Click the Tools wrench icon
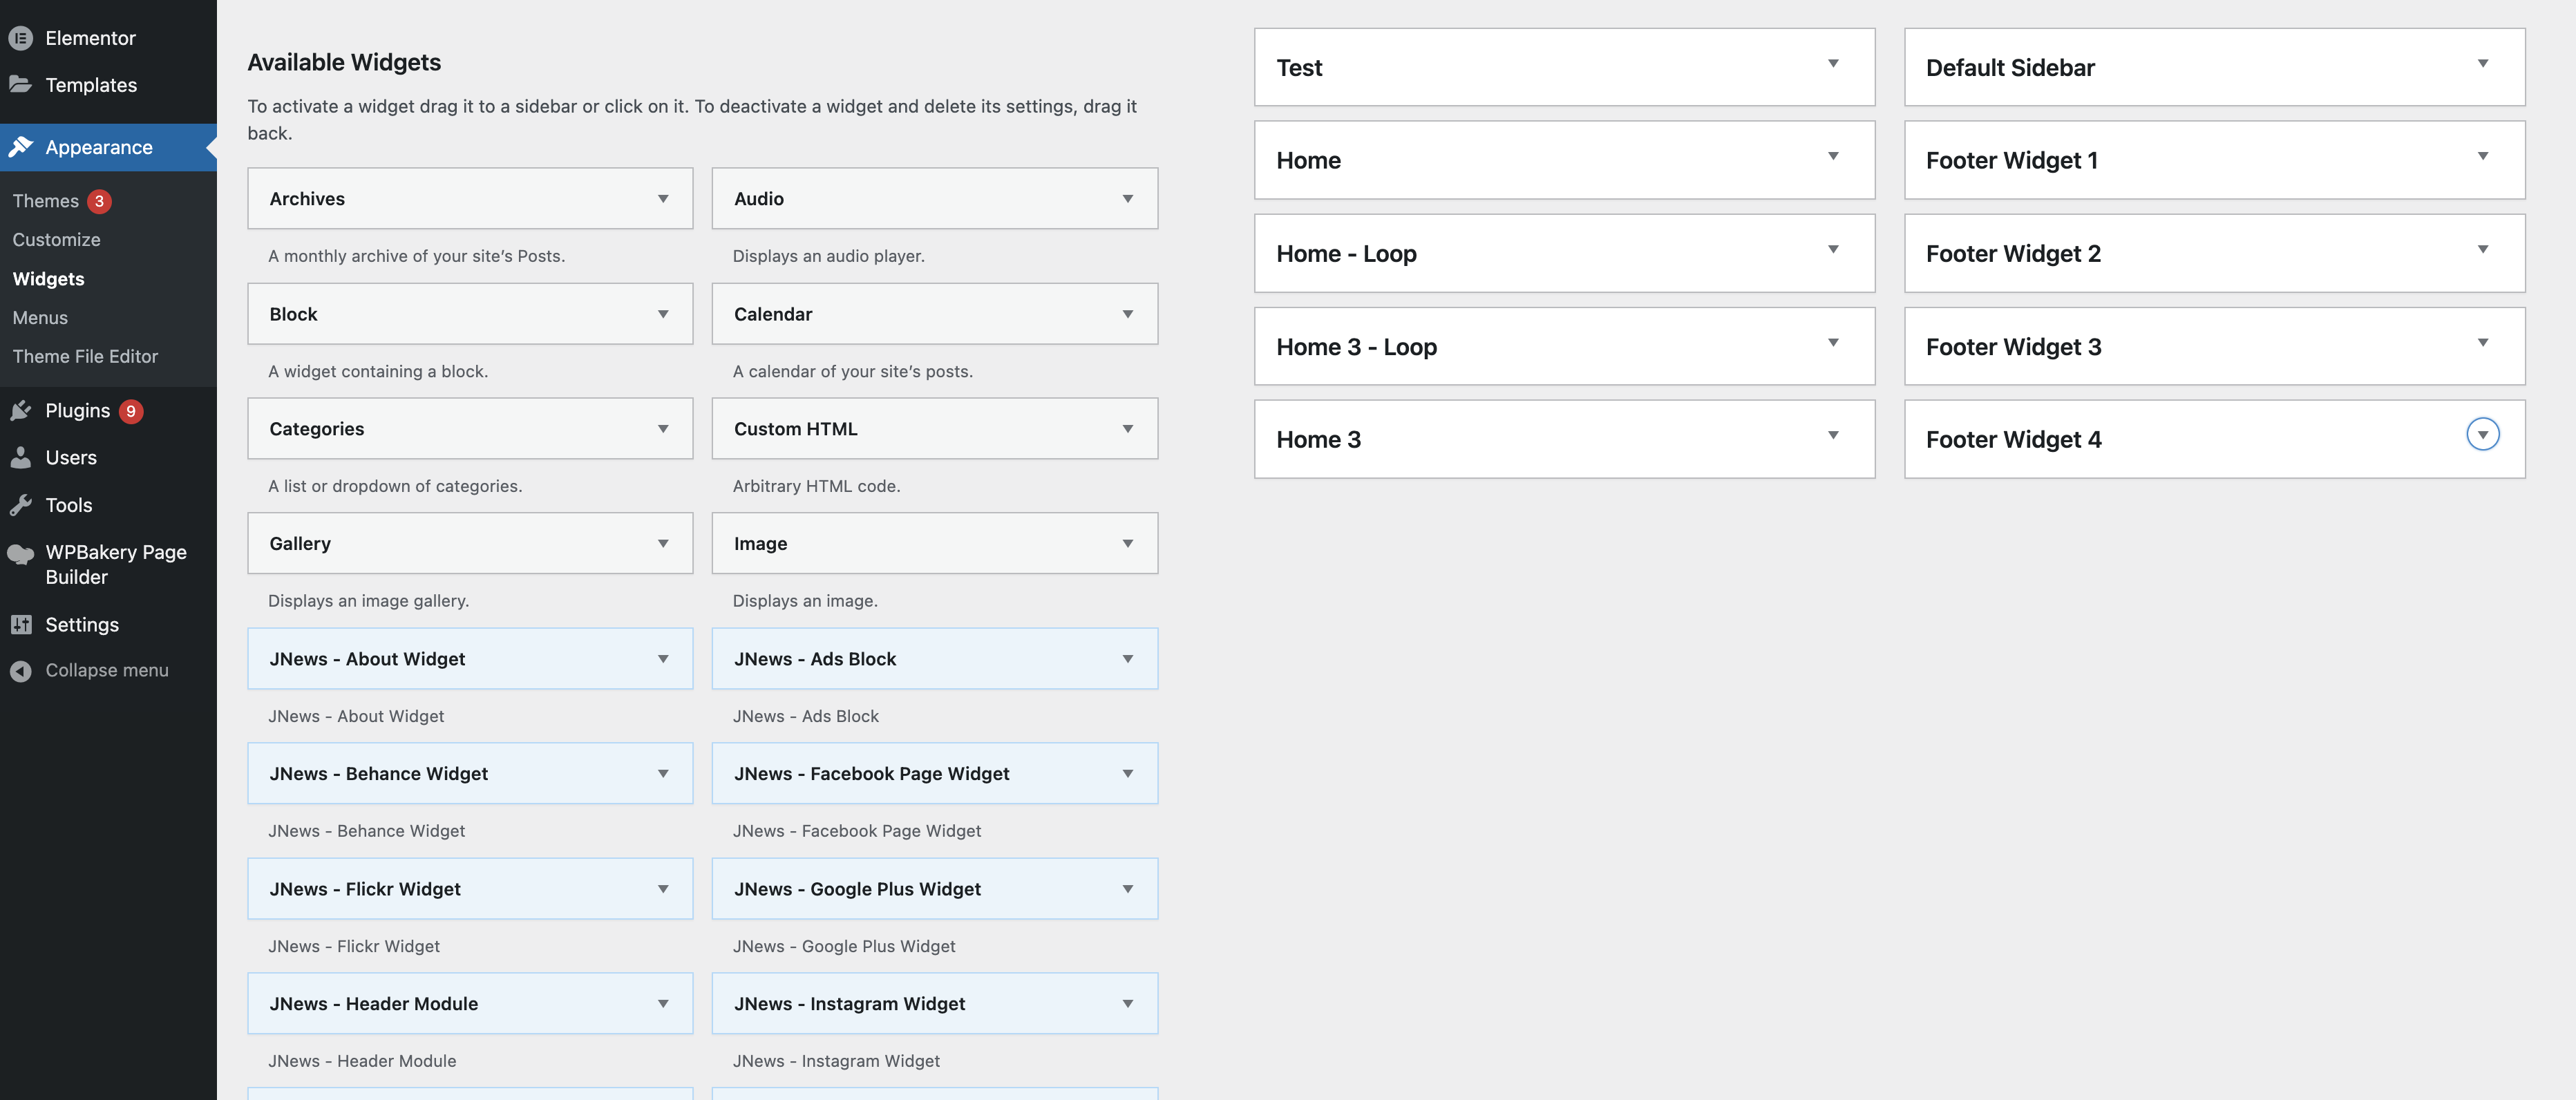This screenshot has width=2576, height=1100. 21,505
